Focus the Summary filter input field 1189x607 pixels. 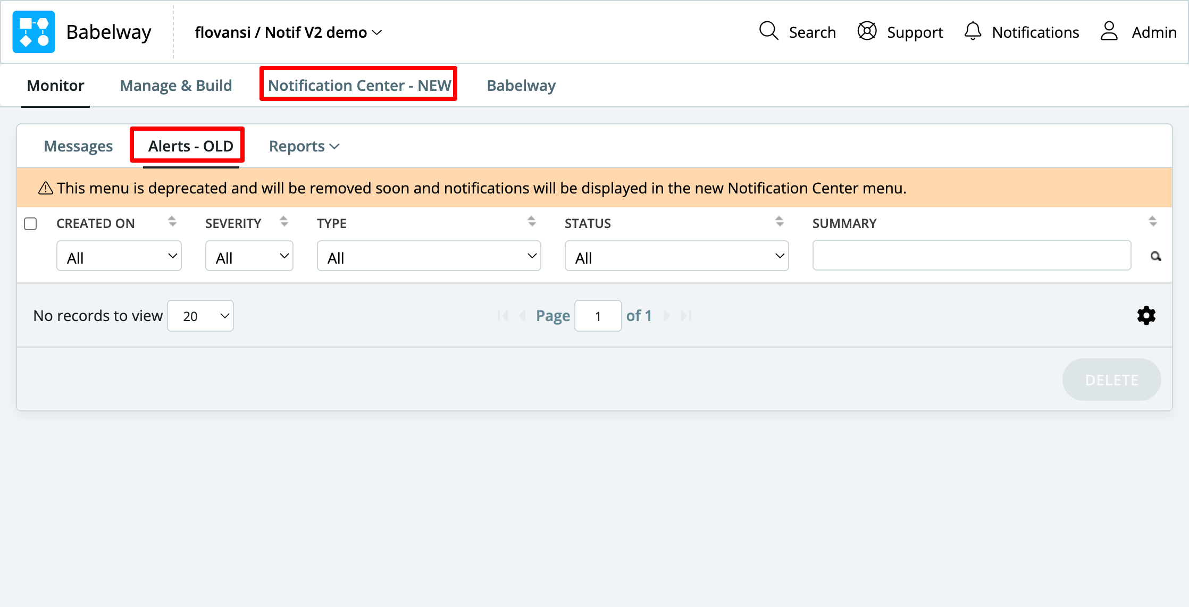point(972,256)
